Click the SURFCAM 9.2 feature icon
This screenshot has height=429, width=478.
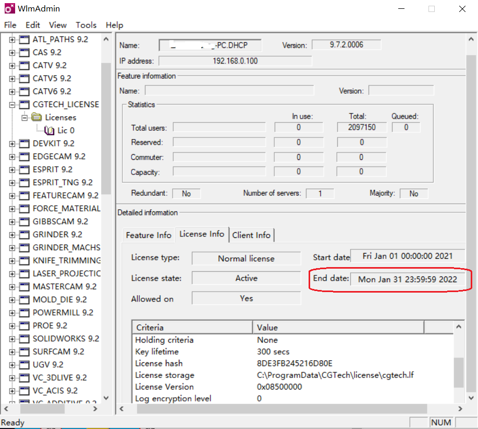(x=24, y=352)
